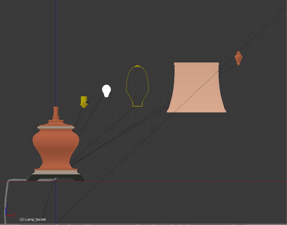Image resolution: width=287 pixels, height=225 pixels.
Task: Click the (2) Lamp_Socket label text
Action: click(32, 219)
